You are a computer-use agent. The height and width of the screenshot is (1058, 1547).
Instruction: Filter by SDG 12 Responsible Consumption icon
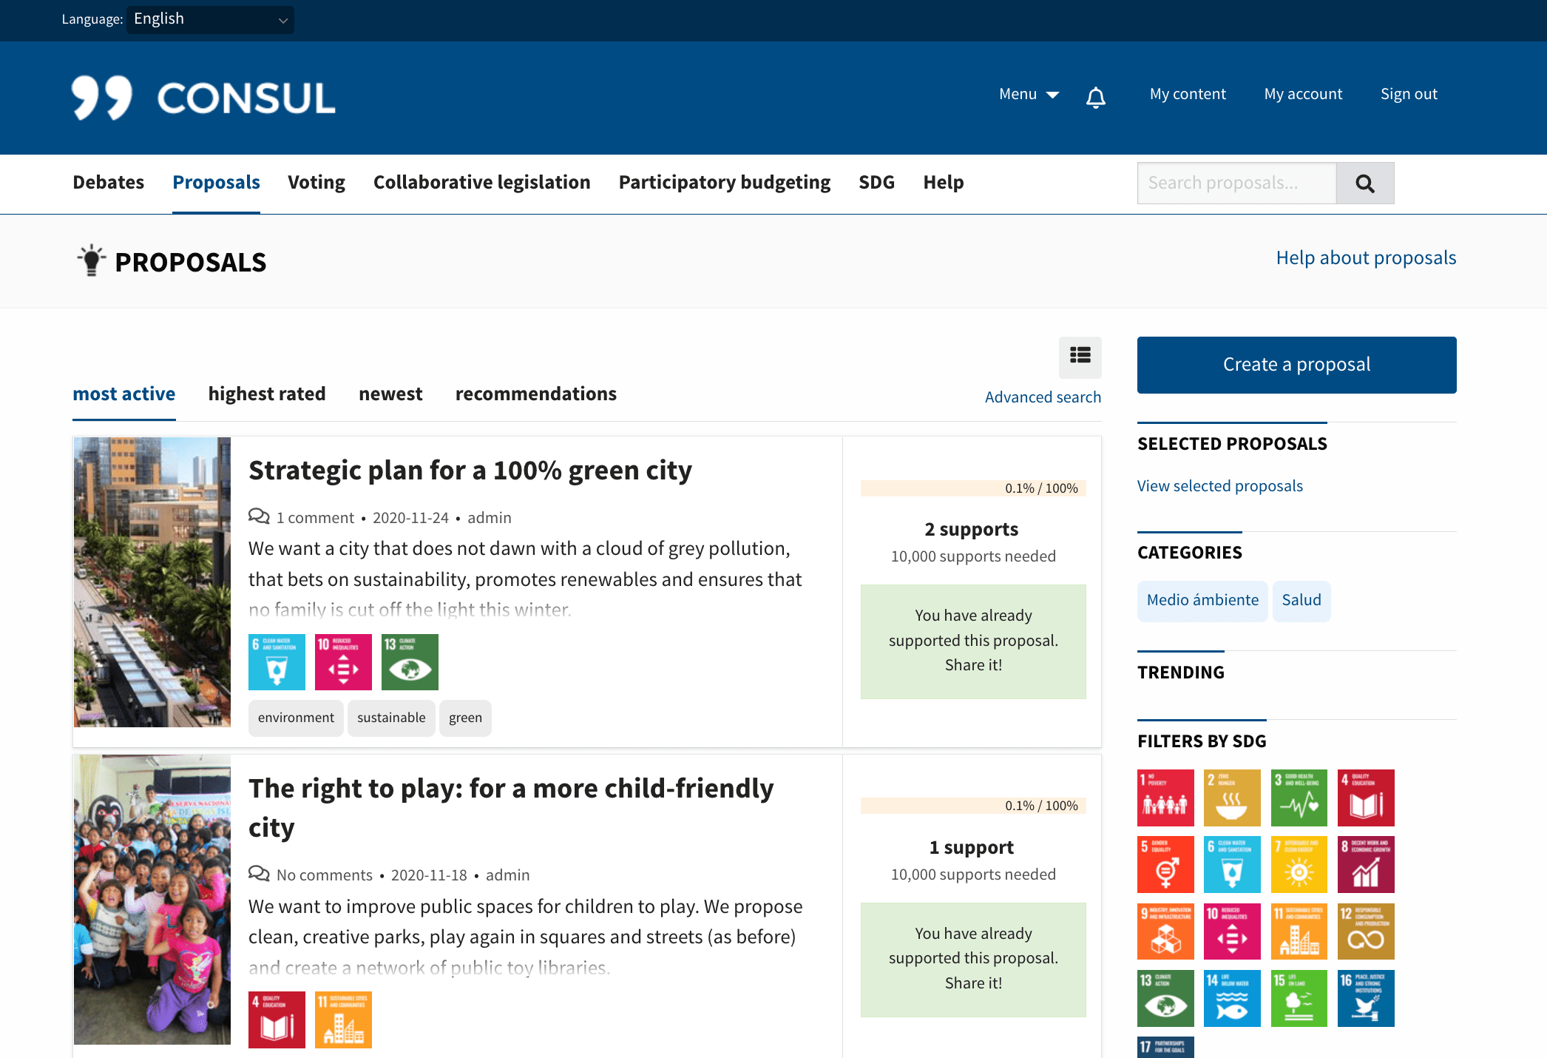pos(1366,931)
